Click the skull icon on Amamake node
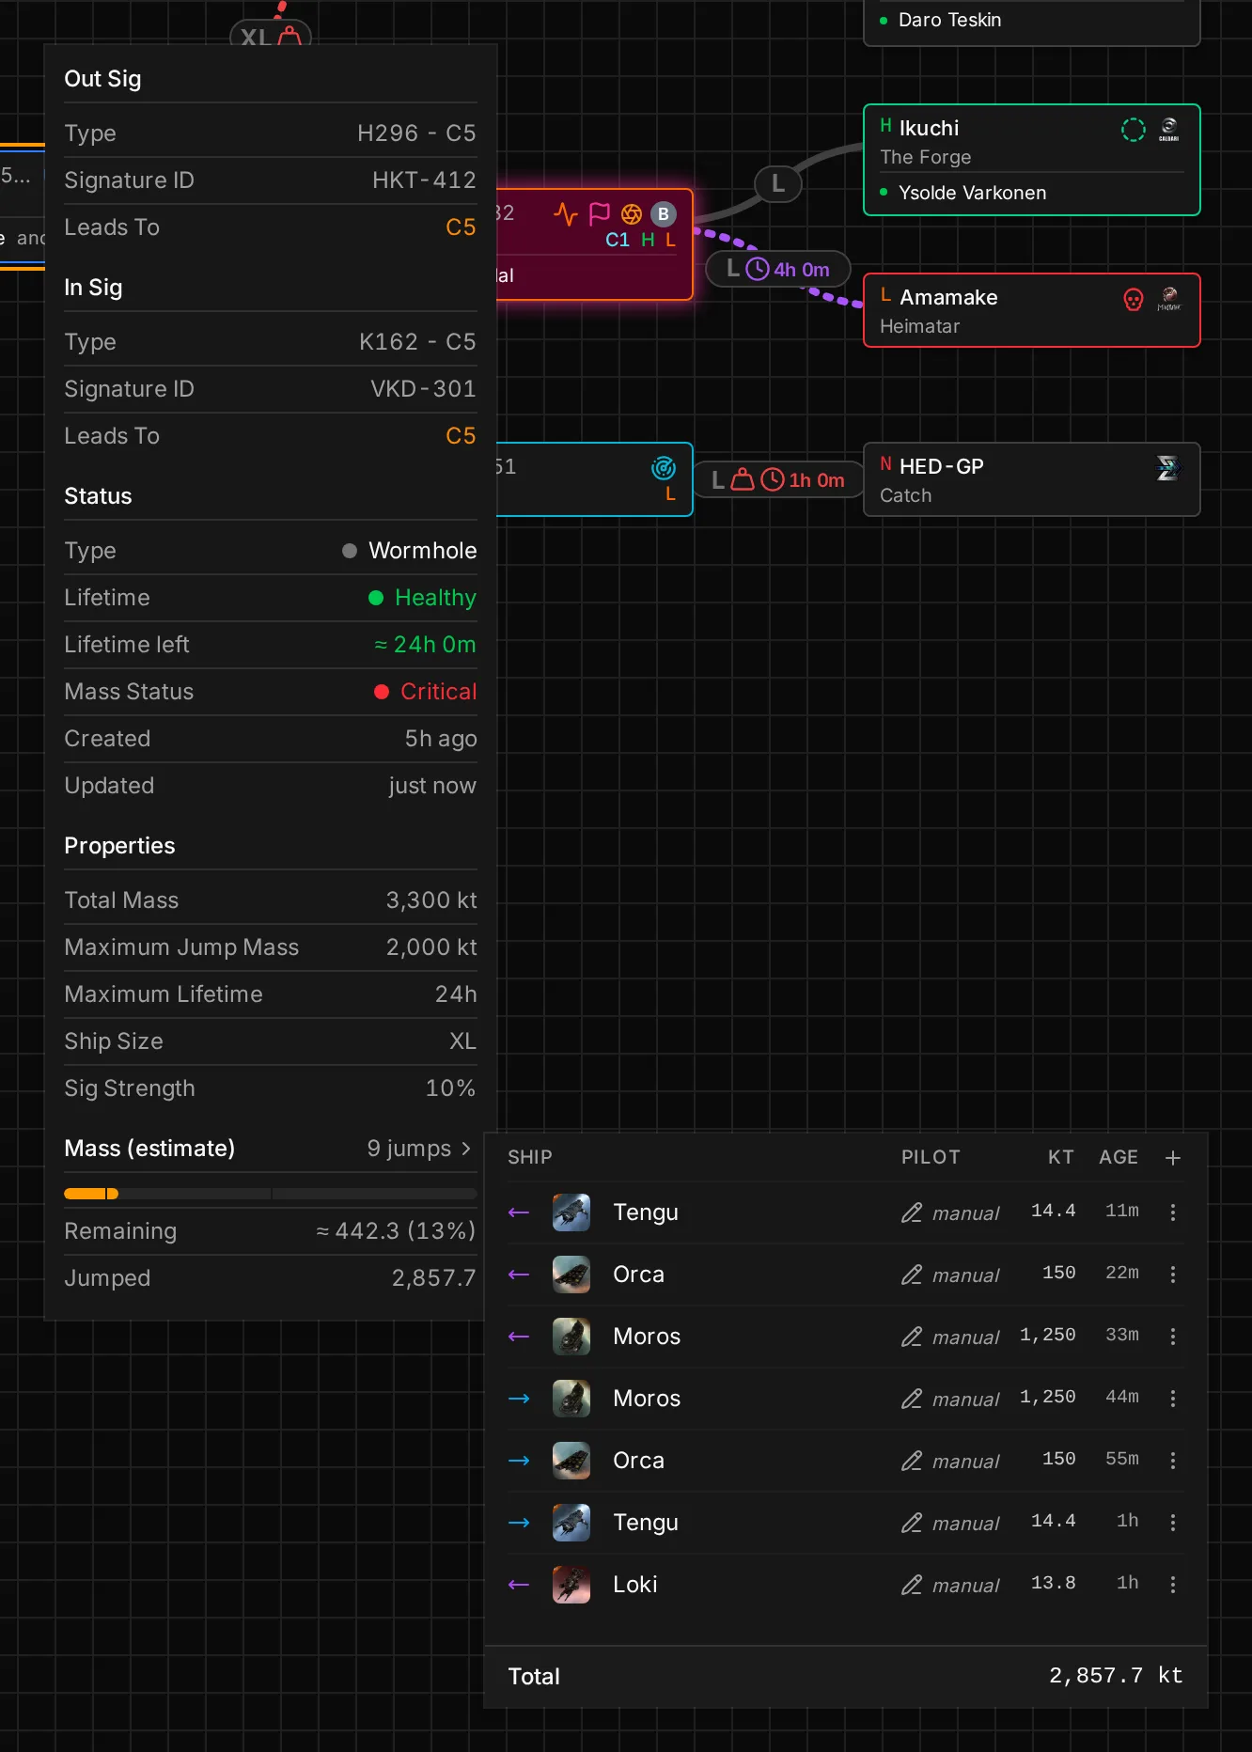 click(x=1134, y=299)
